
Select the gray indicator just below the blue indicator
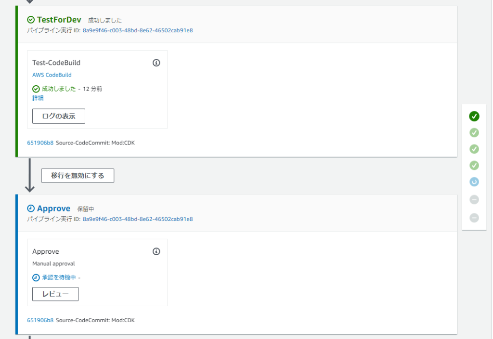tap(474, 200)
